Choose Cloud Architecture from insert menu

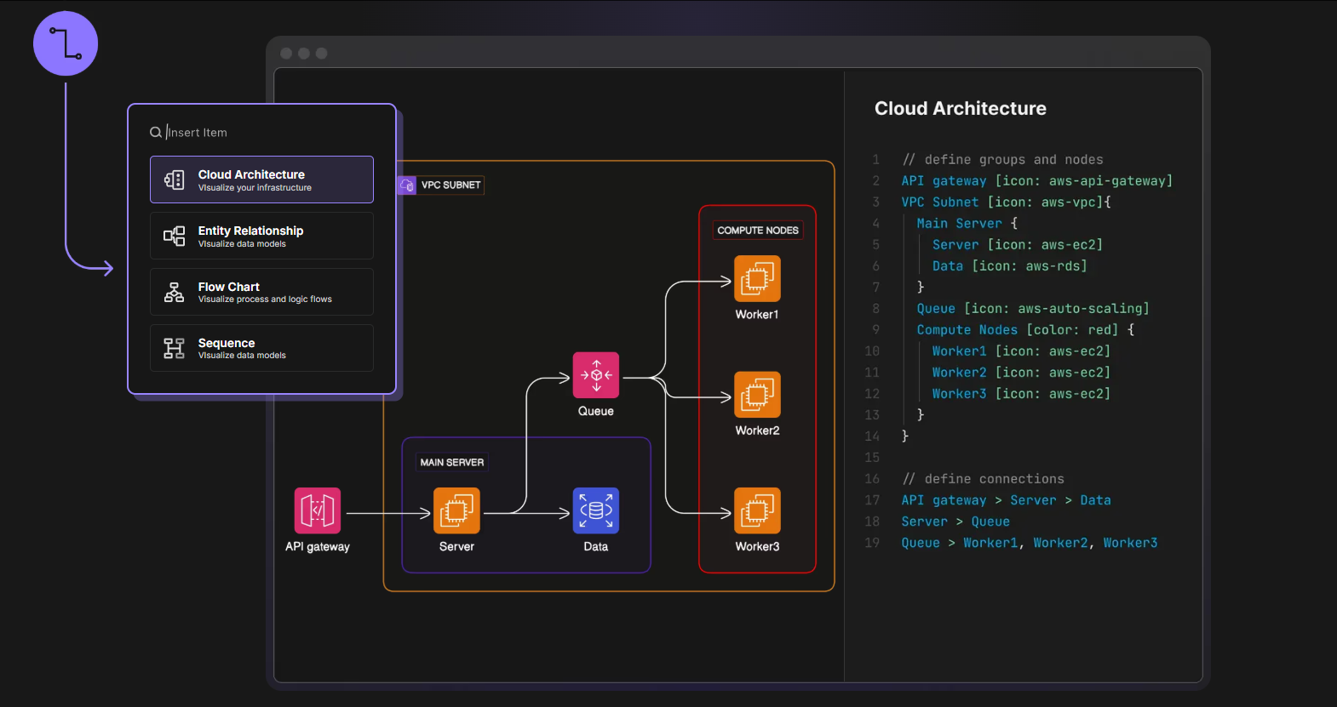[261, 180]
